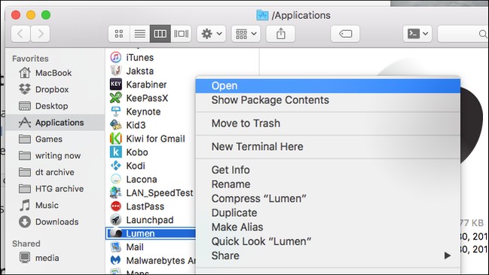Select Downloads in the sidebar

coord(55,222)
